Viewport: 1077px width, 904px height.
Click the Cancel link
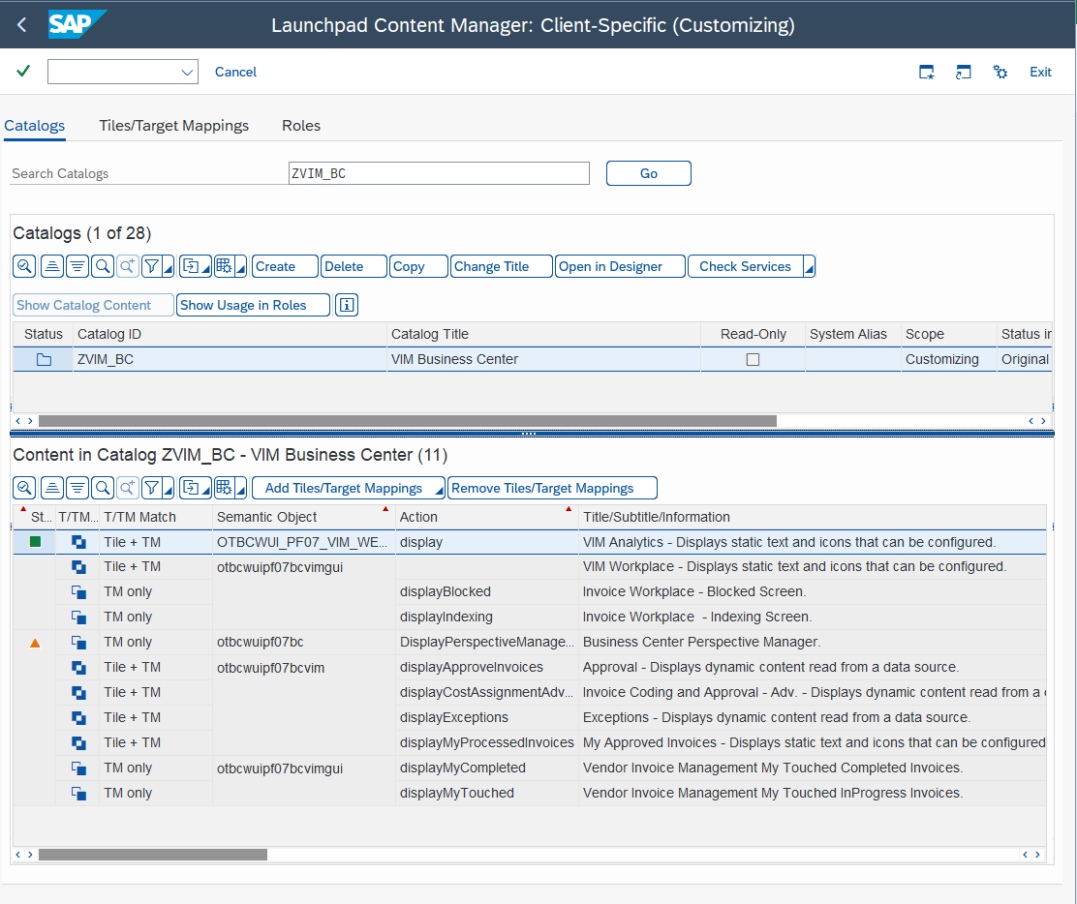point(235,72)
